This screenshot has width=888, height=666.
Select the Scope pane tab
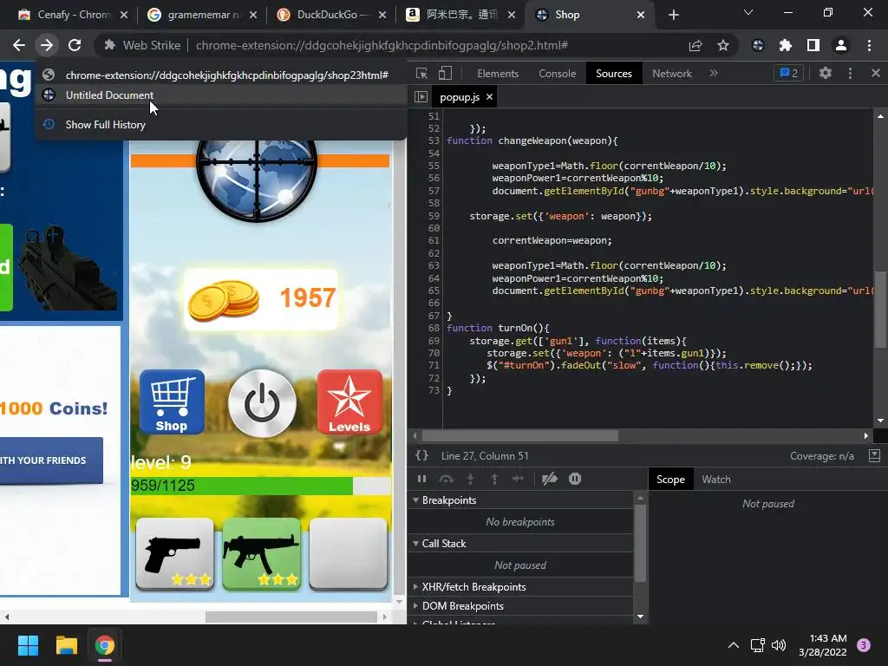pyautogui.click(x=670, y=480)
